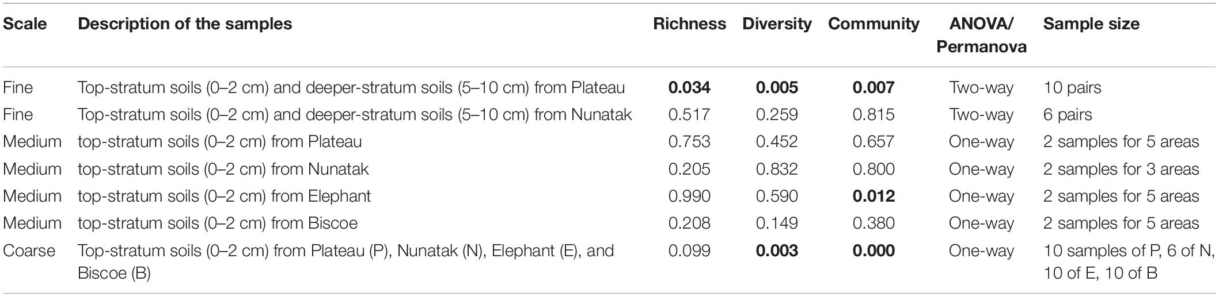Screen dimensions: 1219x297
Task: Click the Nunatak medium-scale description text
Action: point(223,169)
